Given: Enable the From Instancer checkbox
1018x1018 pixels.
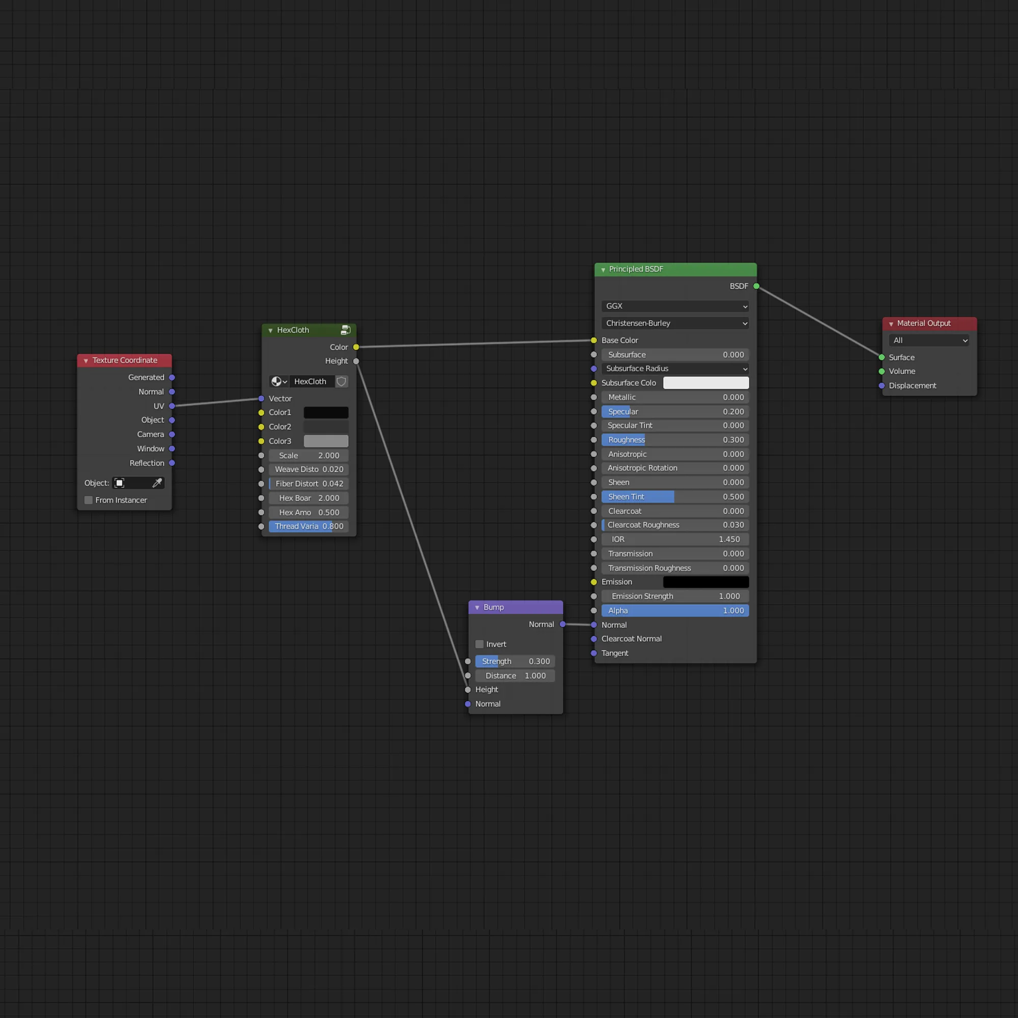Looking at the screenshot, I should [x=89, y=500].
